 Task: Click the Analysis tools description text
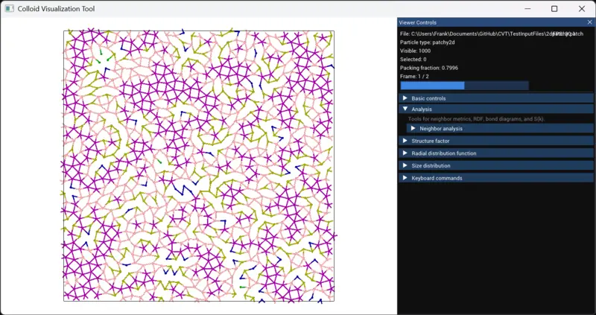(x=477, y=119)
